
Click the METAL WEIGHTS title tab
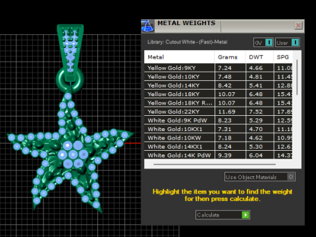[x=186, y=23]
